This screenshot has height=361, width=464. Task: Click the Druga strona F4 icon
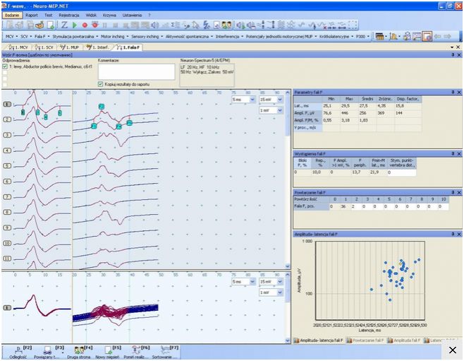(x=80, y=350)
